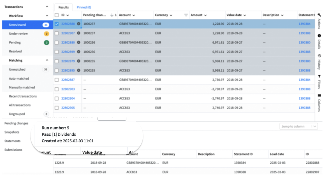Image resolution: width=324 pixels, height=178 pixels.
Task: Click pending change icon beside ID 22802888
Action: pyautogui.click(x=78, y=24)
